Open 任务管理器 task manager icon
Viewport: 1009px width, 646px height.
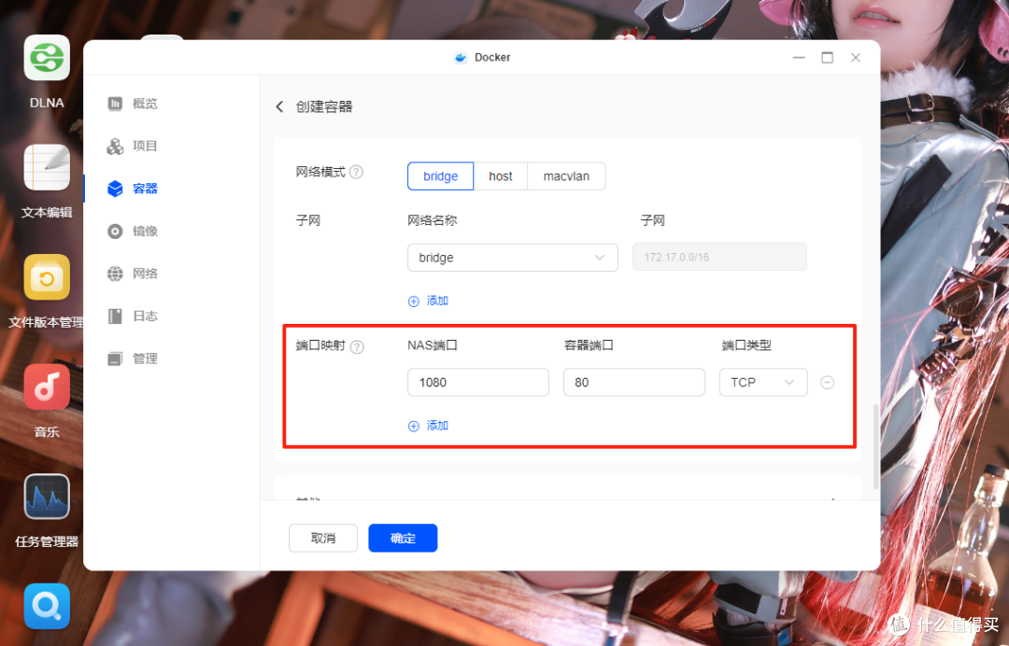[x=47, y=497]
